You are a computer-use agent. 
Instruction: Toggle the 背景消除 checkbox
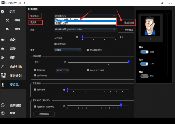tap(35, 89)
